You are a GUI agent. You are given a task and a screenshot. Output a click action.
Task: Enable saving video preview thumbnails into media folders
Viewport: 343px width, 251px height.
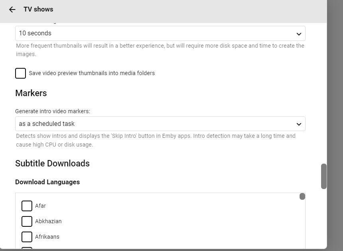[x=20, y=73]
